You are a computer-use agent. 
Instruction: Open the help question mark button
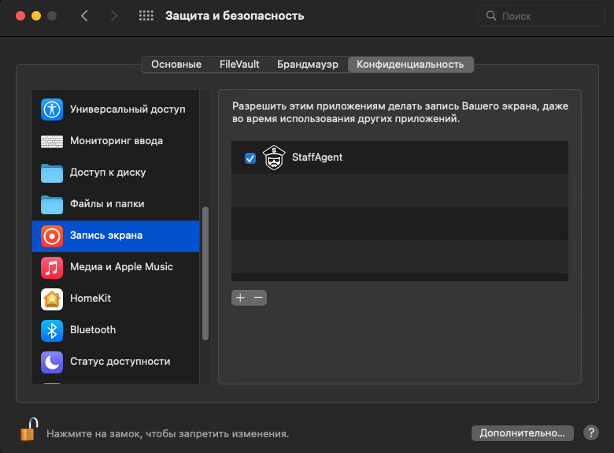click(x=591, y=433)
